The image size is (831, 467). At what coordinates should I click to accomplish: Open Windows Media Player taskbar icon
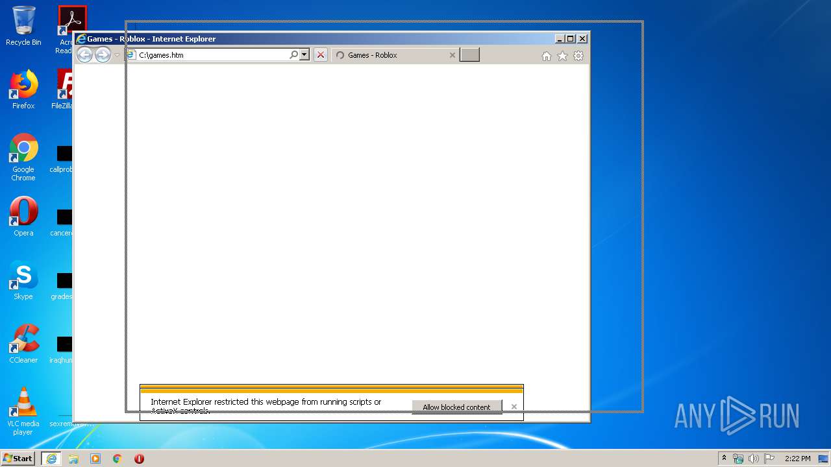click(x=95, y=459)
